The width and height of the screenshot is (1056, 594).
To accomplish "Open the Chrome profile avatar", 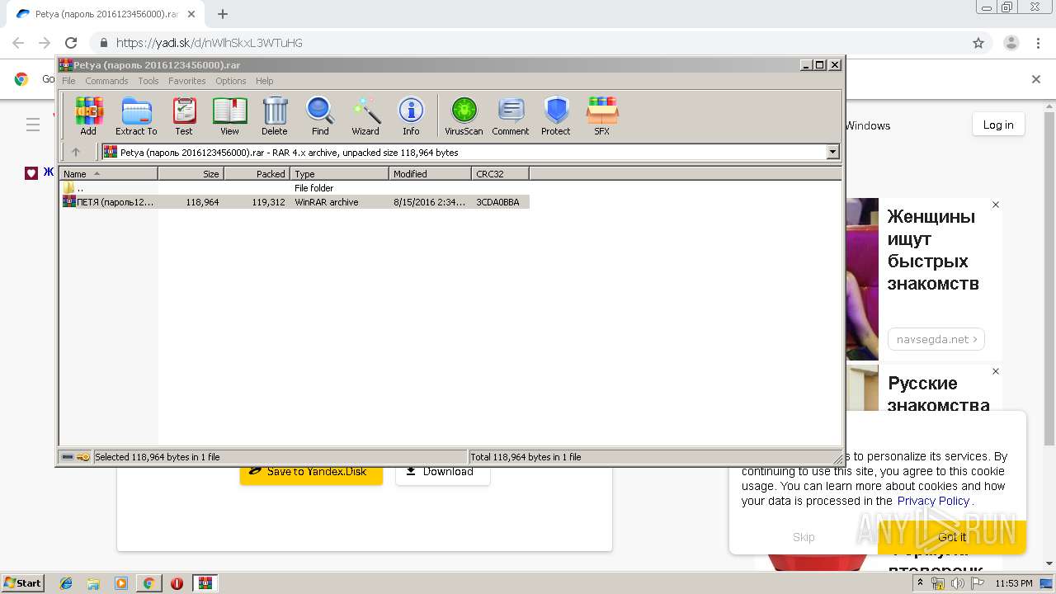I will coord(1011,43).
